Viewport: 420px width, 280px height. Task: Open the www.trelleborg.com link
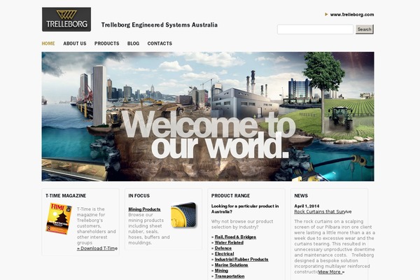coord(352,15)
